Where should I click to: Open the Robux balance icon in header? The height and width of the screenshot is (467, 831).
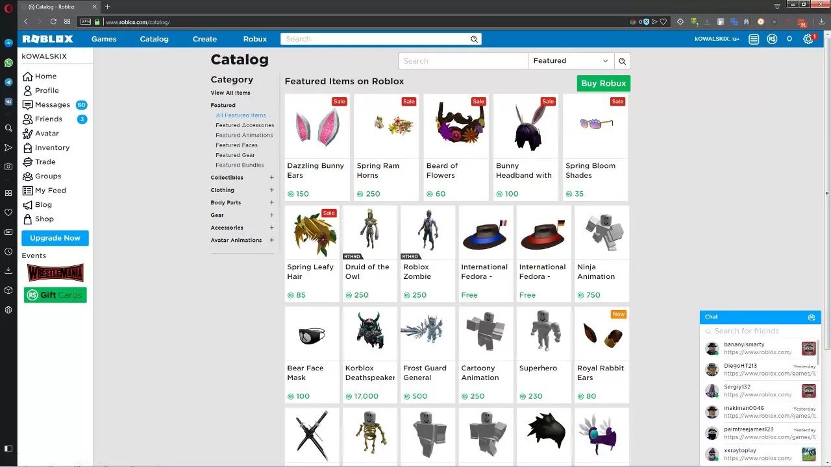(x=772, y=39)
